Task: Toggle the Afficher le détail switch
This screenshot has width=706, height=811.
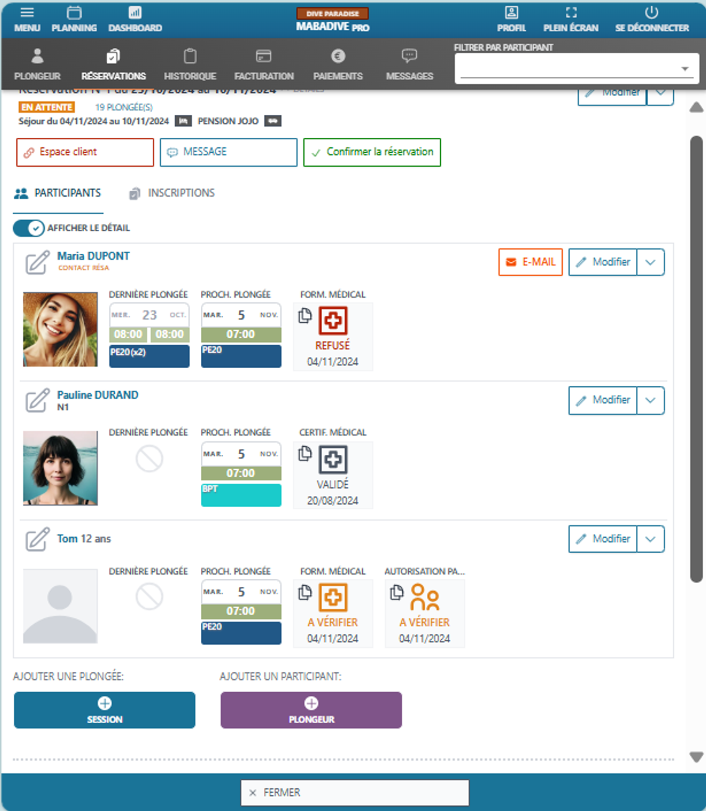Action: point(29,228)
